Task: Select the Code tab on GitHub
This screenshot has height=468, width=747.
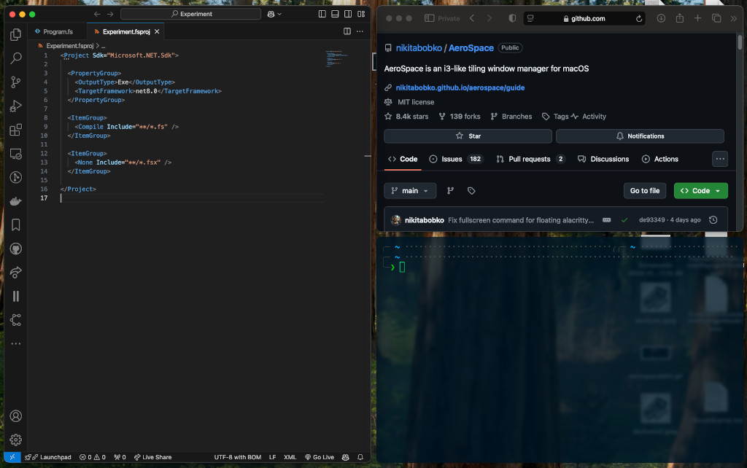Action: pyautogui.click(x=403, y=159)
